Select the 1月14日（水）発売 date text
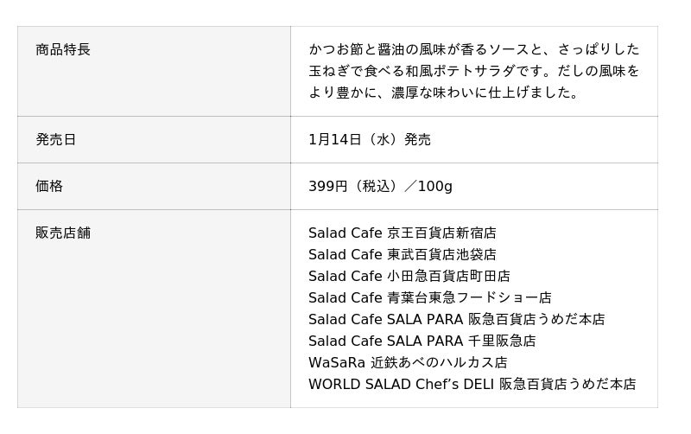The image size is (691, 434). point(370,140)
